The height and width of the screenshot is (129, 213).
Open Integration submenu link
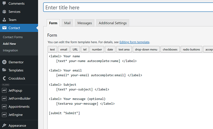click(10, 50)
